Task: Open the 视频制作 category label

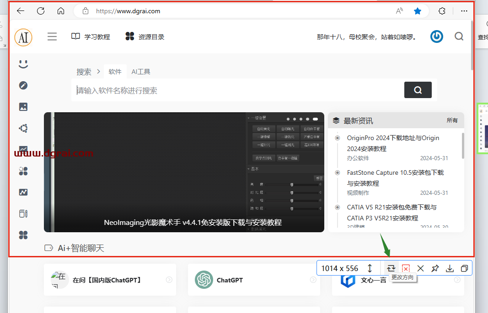Action: [358, 193]
